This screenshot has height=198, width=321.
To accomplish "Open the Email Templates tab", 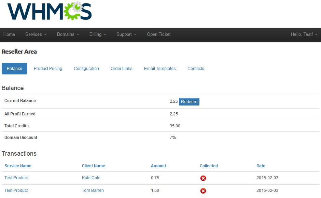I will pos(160,69).
